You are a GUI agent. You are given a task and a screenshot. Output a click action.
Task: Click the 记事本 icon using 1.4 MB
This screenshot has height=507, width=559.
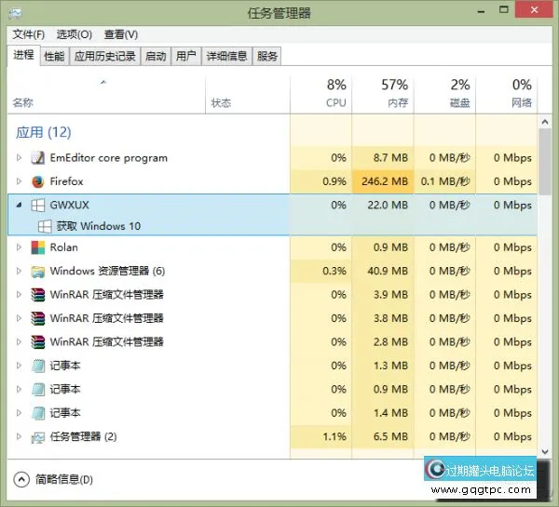(x=38, y=413)
